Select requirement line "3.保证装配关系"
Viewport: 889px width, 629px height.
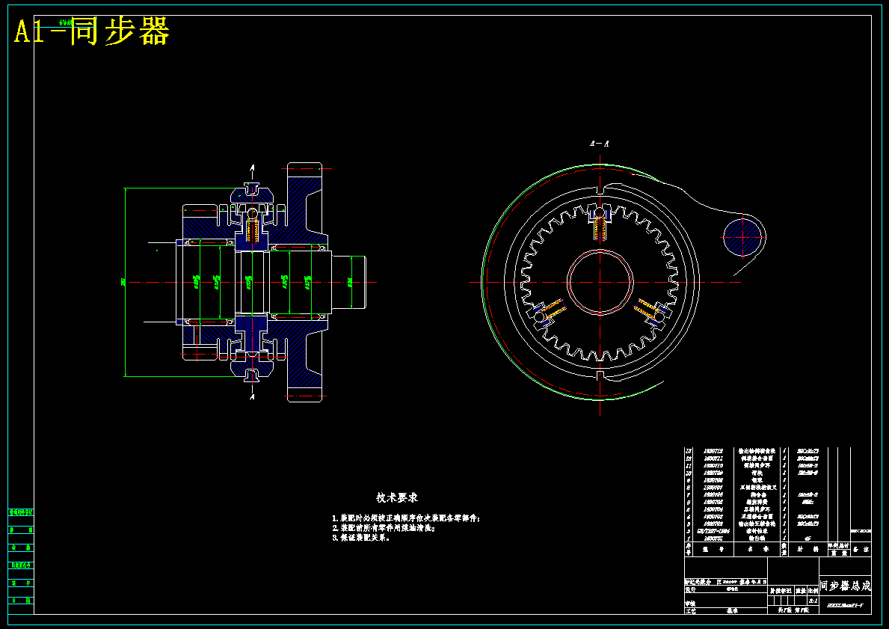pos(361,538)
